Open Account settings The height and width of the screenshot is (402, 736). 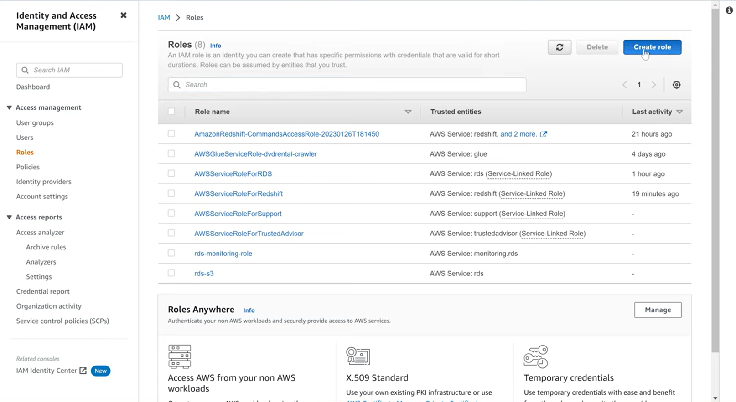(42, 197)
